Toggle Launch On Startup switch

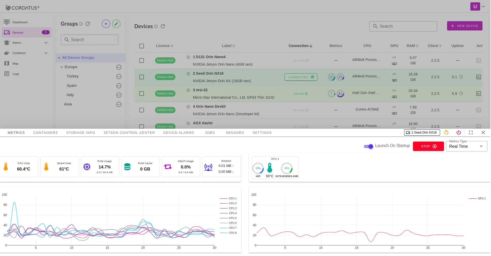(369, 146)
